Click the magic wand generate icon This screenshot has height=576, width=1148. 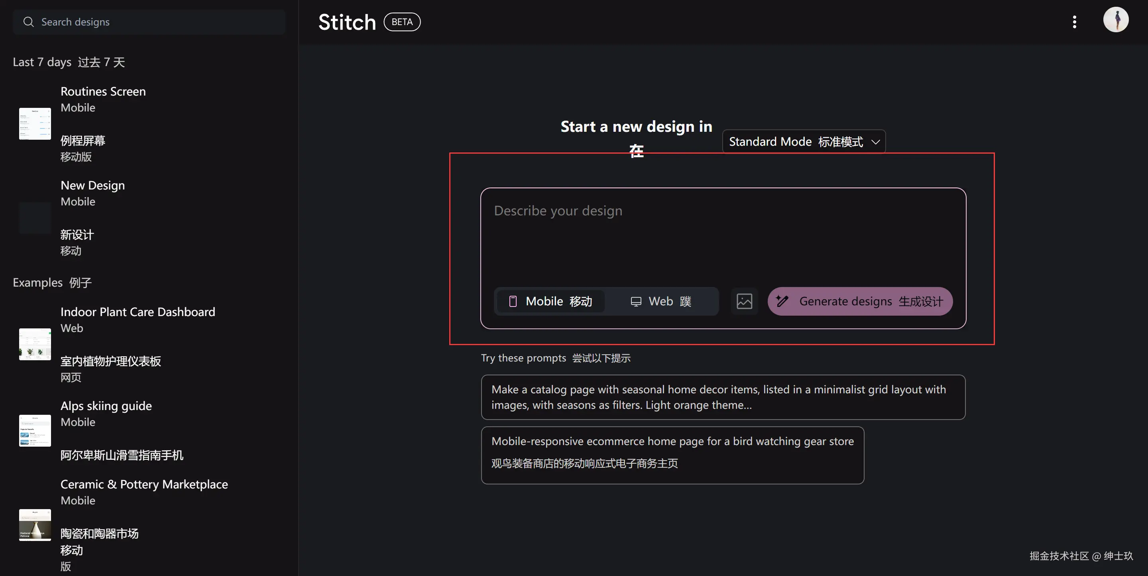782,301
